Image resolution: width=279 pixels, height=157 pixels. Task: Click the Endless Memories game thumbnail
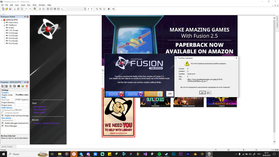click(188, 102)
